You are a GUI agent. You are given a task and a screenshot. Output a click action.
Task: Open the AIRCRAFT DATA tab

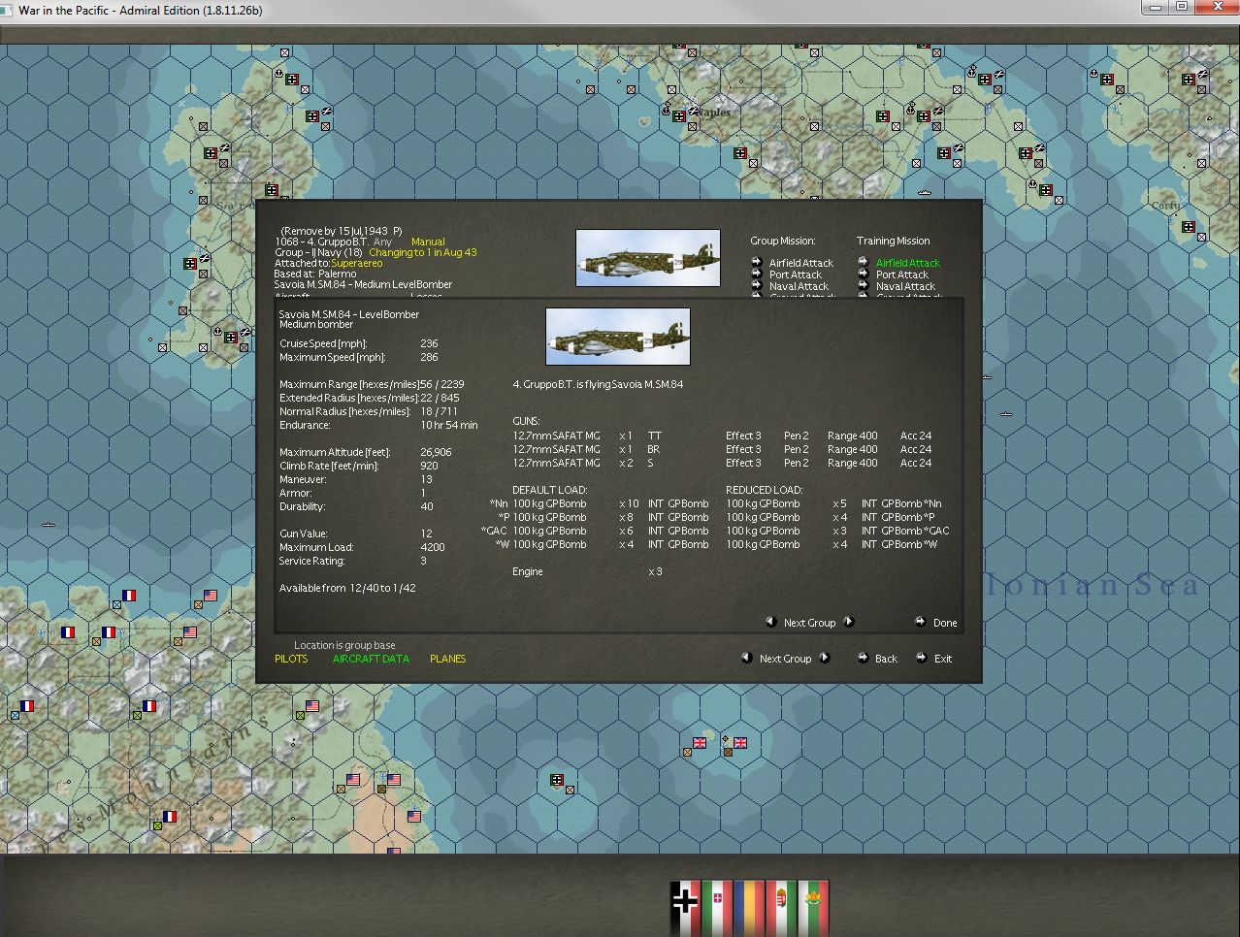[x=371, y=659]
